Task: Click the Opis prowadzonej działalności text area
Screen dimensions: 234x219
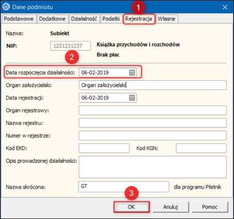Action: coord(152,167)
